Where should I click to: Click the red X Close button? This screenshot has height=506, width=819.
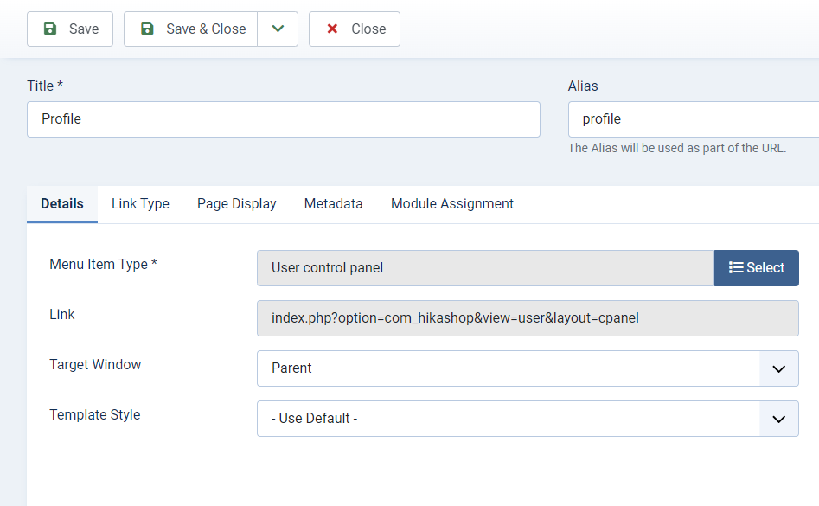click(355, 29)
